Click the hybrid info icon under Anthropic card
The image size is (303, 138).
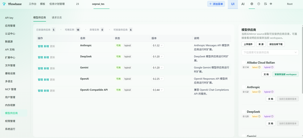tap(272, 92)
